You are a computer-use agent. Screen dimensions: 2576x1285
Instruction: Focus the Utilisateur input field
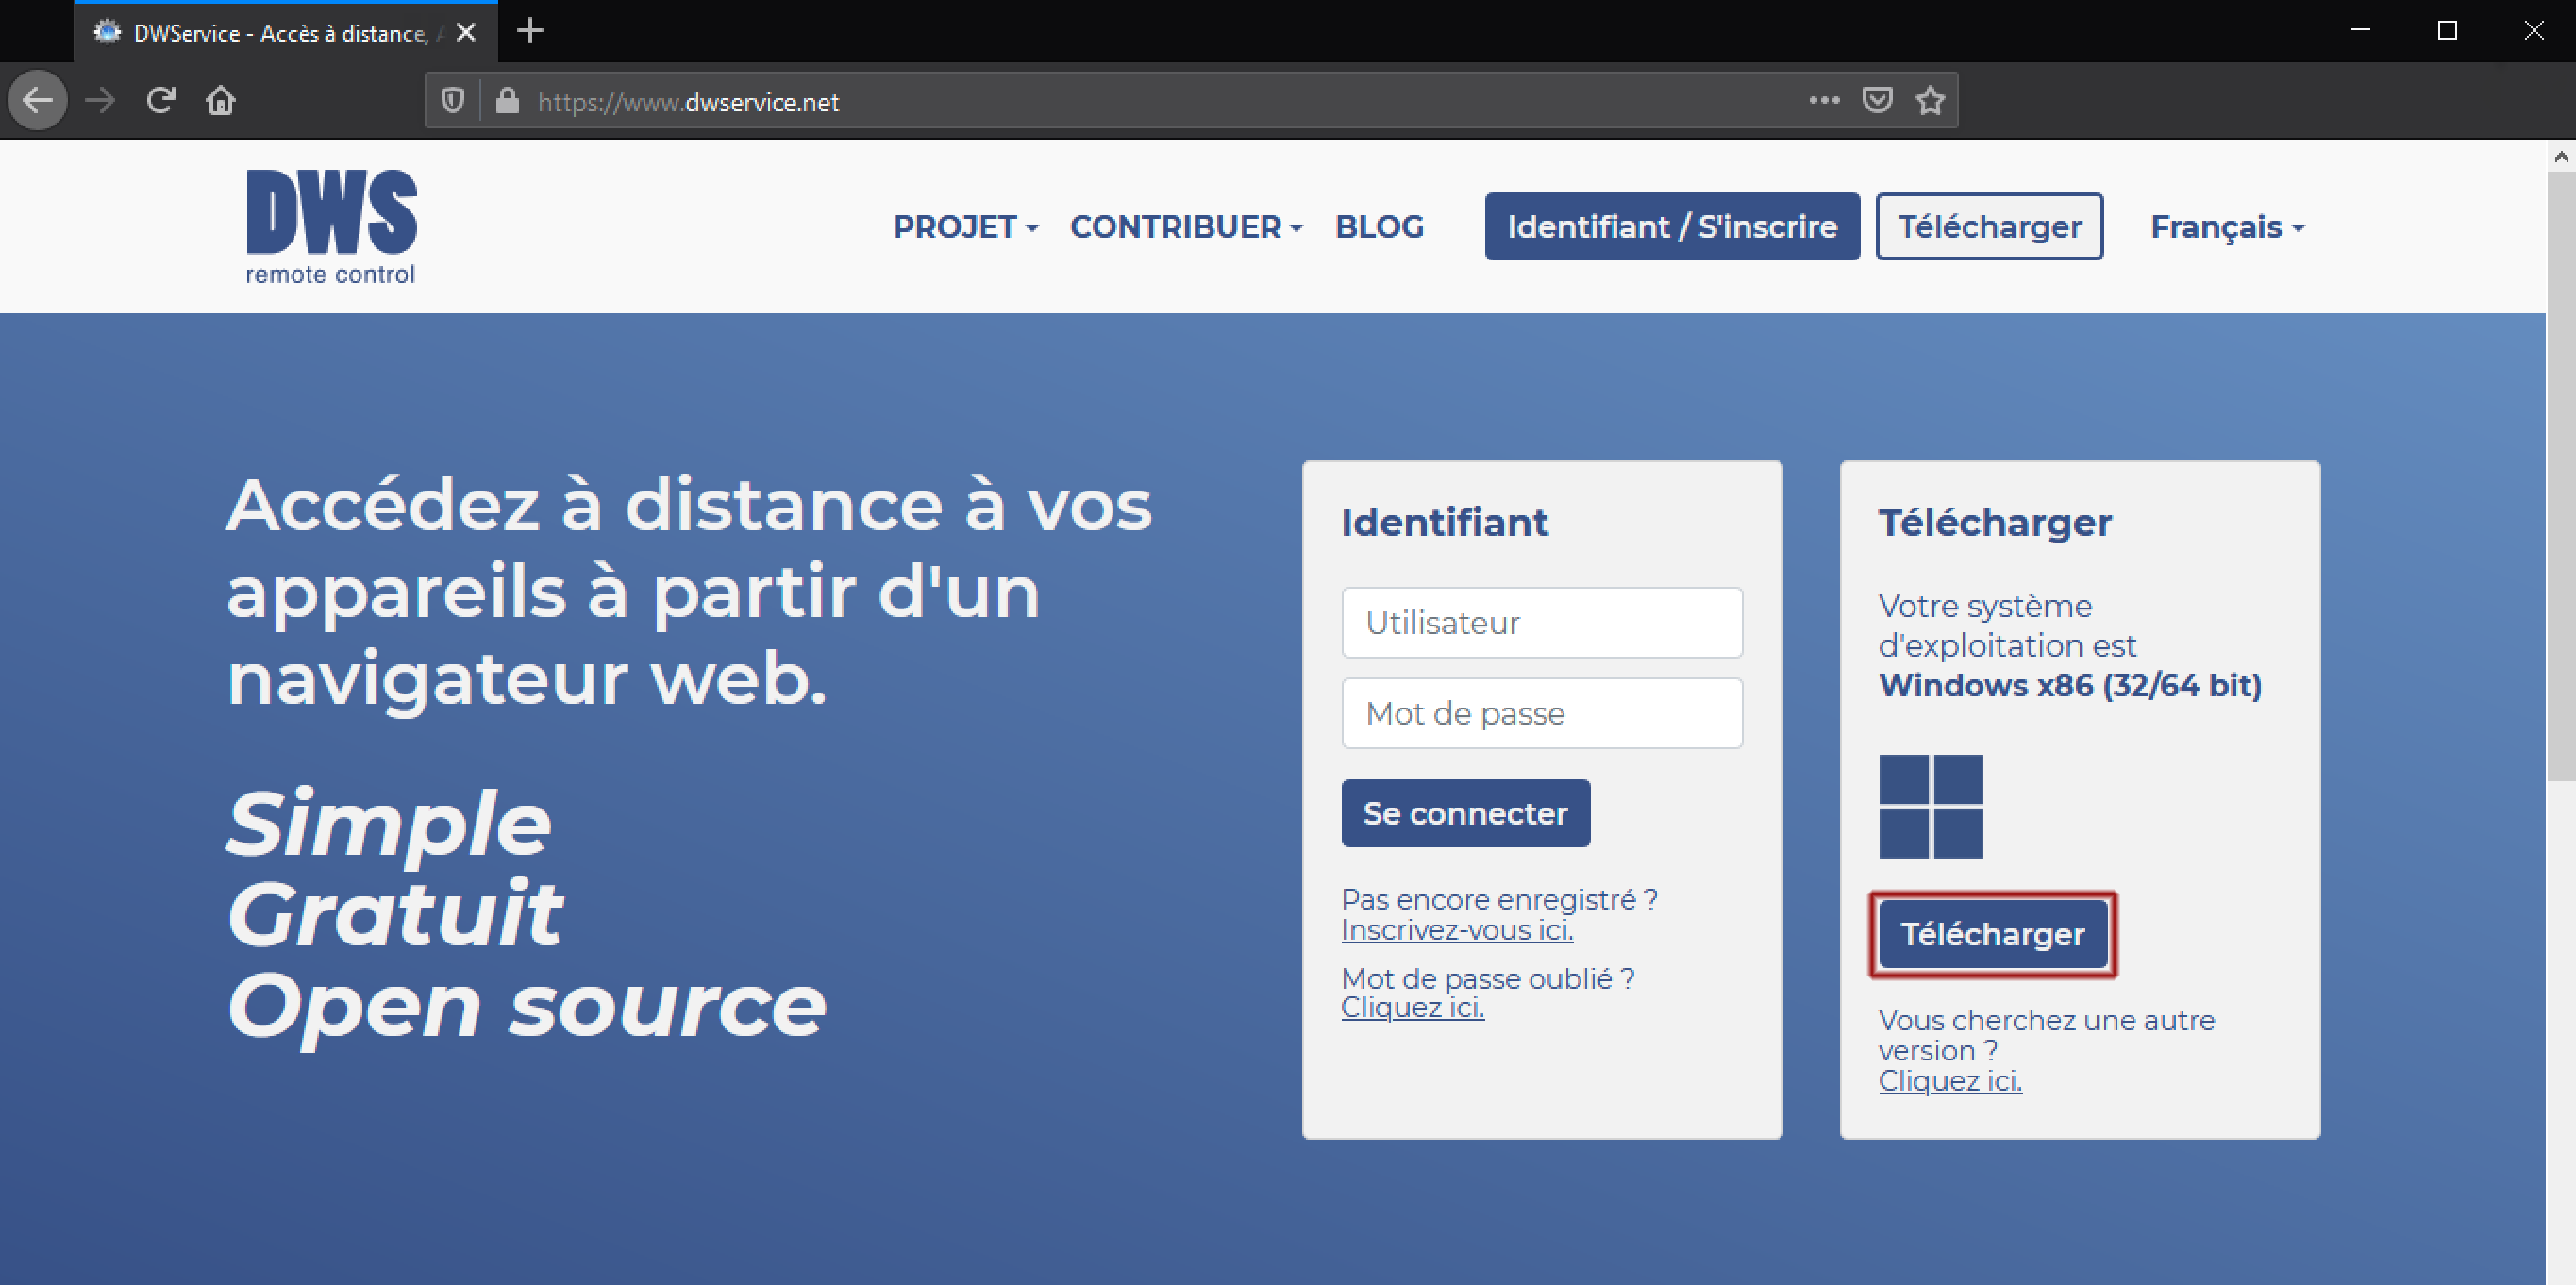pos(1542,622)
